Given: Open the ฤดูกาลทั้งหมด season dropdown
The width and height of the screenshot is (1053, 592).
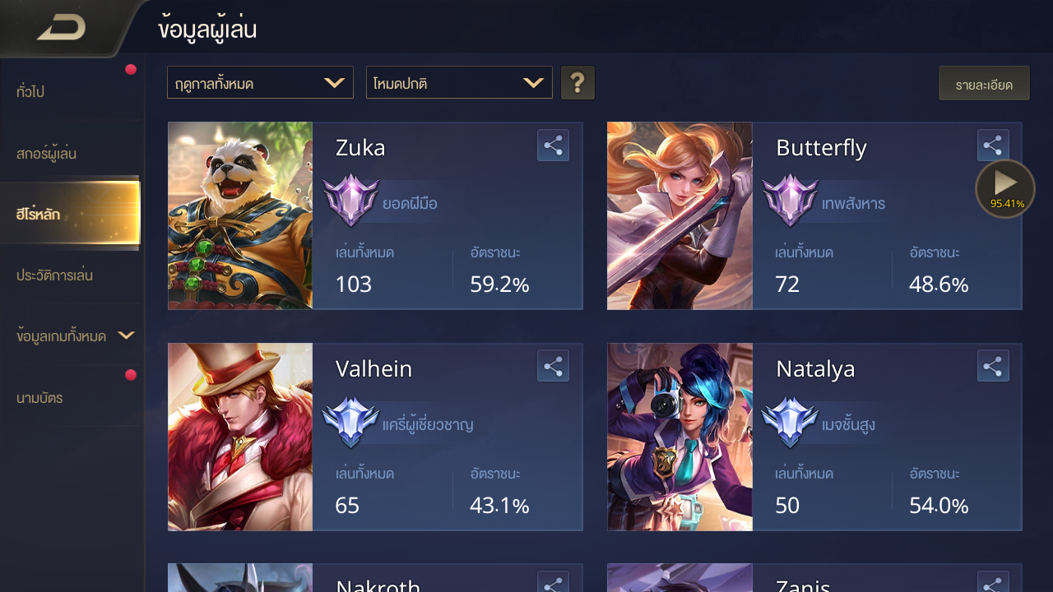Looking at the screenshot, I should click(x=260, y=83).
